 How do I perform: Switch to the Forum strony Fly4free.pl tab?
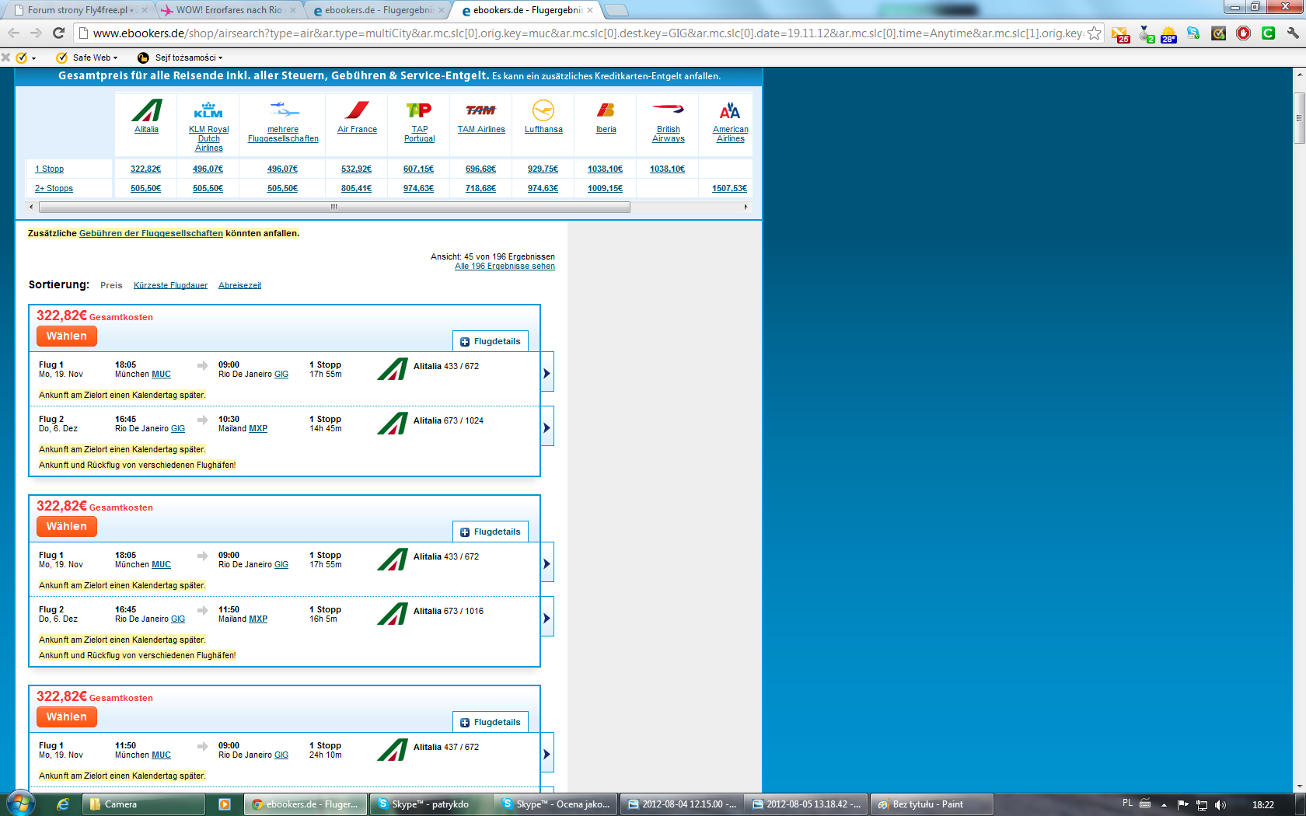pos(80,10)
